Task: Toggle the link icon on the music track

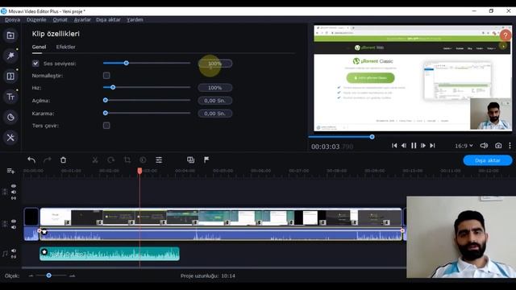Action: tap(14, 256)
